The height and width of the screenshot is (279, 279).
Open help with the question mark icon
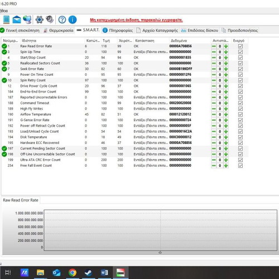(62, 20)
